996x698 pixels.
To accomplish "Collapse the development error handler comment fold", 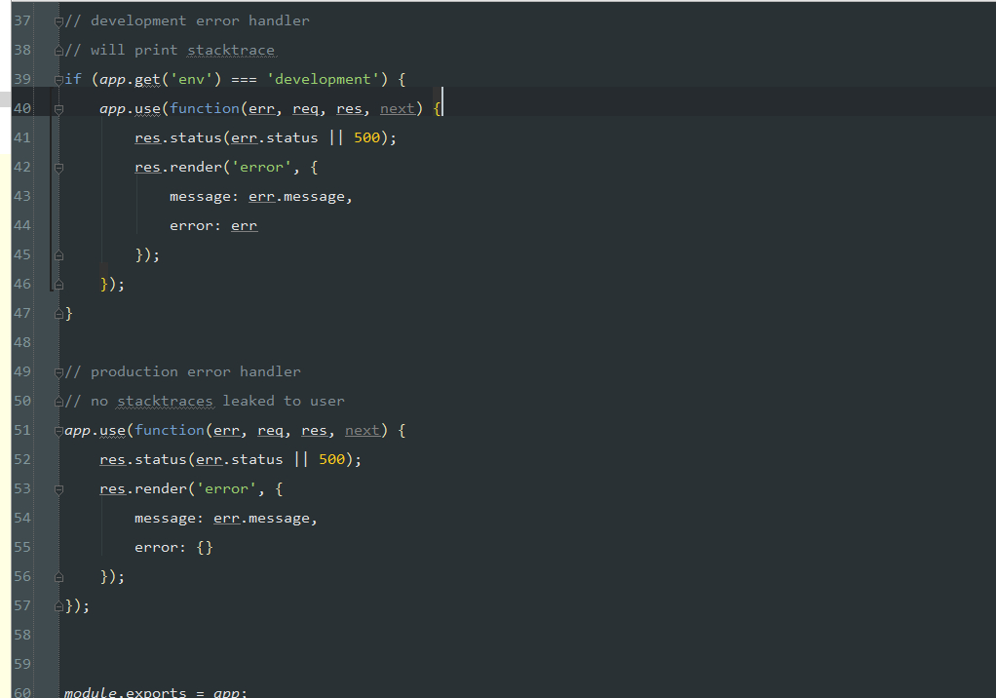I will point(58,20).
